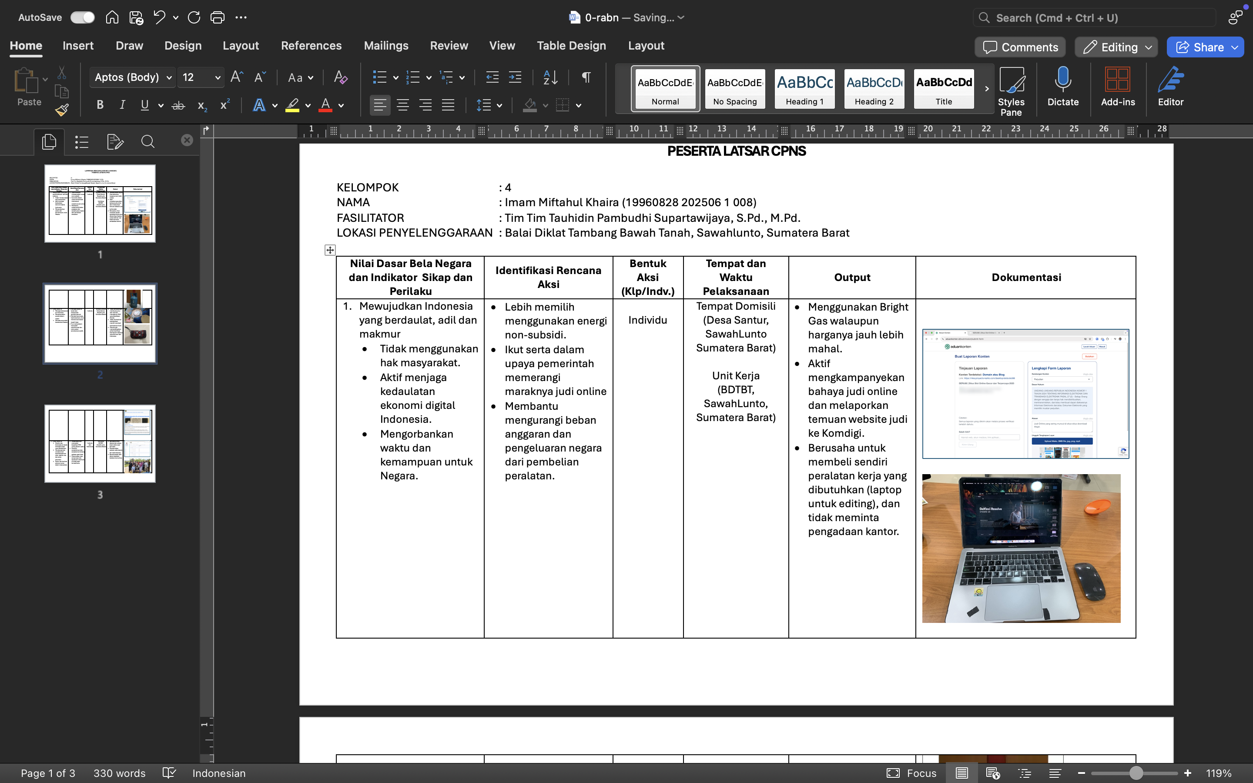Click the Sort A-Z icon
This screenshot has height=783, width=1253.
550,78
